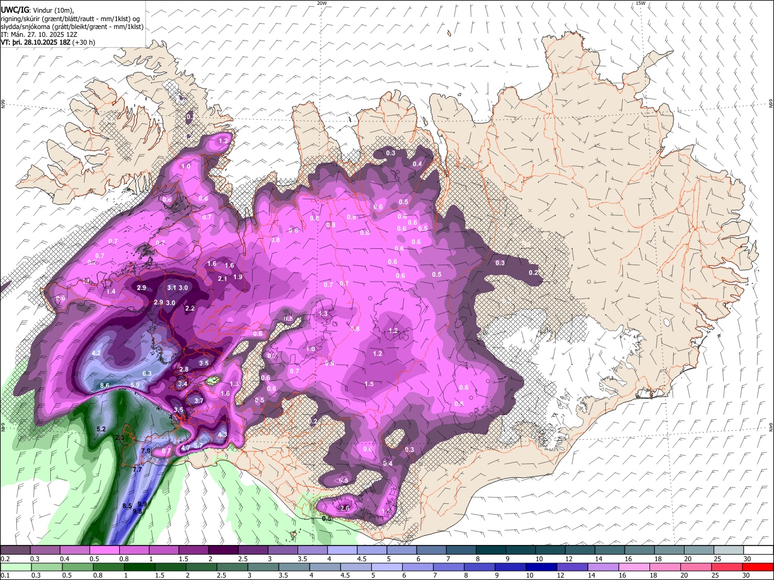Screen dimensions: 774x580
Task: Click the 20W longitude label
Action: click(x=322, y=3)
